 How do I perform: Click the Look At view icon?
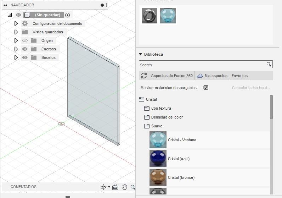pos(115,187)
